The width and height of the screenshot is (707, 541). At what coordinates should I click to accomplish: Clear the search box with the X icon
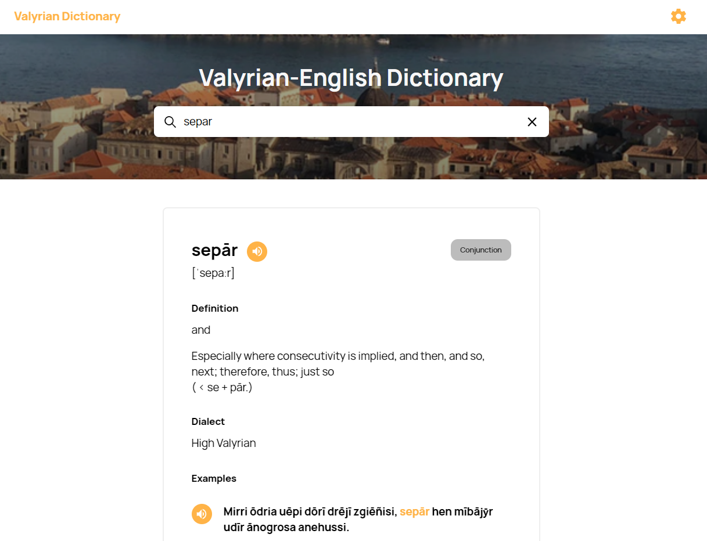coord(532,122)
